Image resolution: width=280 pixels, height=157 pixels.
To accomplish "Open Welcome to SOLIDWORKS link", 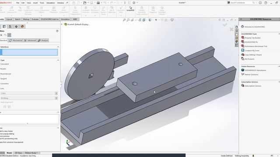I will tap(253, 27).
